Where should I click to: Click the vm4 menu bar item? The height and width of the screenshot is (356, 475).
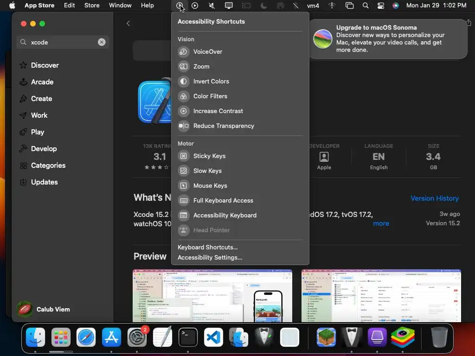click(313, 6)
